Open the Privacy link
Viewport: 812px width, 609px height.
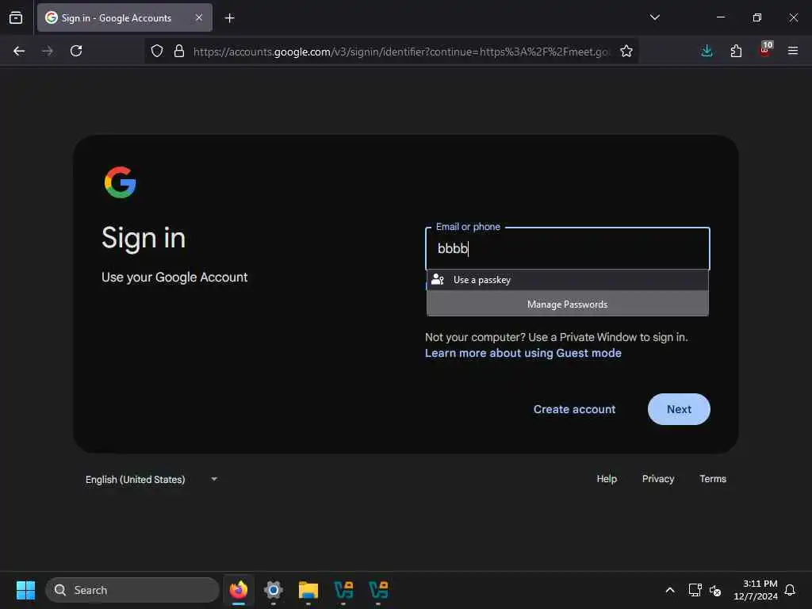tap(657, 479)
